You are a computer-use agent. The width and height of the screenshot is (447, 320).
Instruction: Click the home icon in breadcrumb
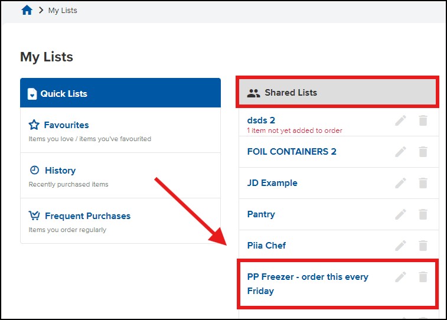point(27,10)
